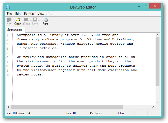Click "self-made" on line 9

(x=96, y=70)
